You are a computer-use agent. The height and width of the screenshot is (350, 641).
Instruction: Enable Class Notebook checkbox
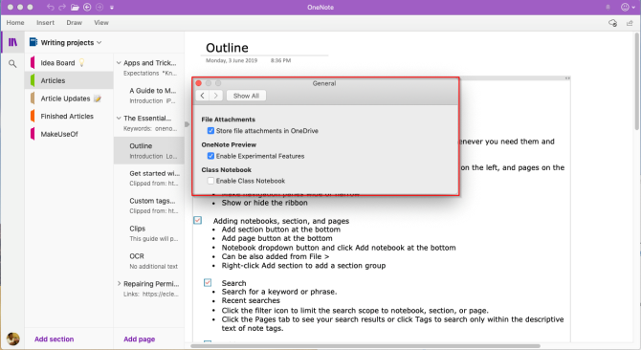coord(210,181)
